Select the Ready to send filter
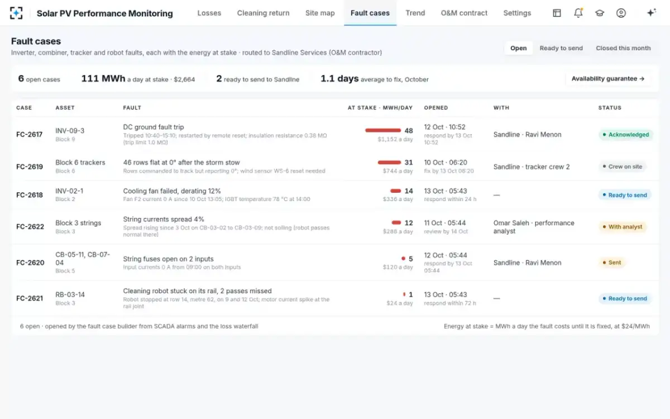 coord(561,48)
